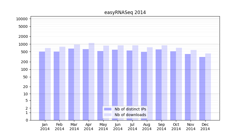Select the 1000 y-axis tick label

pyautogui.click(x=23, y=44)
